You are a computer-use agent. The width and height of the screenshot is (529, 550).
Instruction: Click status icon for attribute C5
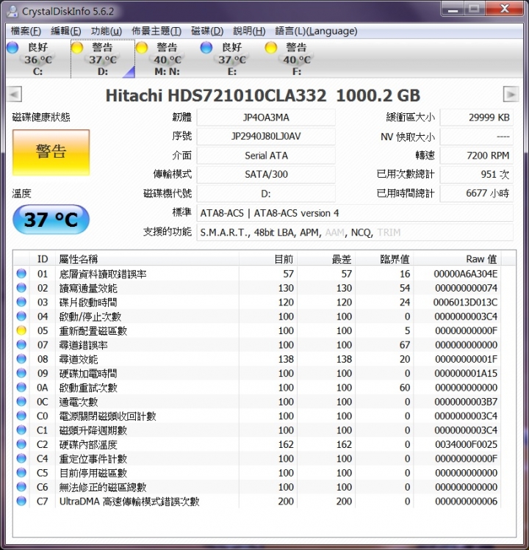coord(21,472)
